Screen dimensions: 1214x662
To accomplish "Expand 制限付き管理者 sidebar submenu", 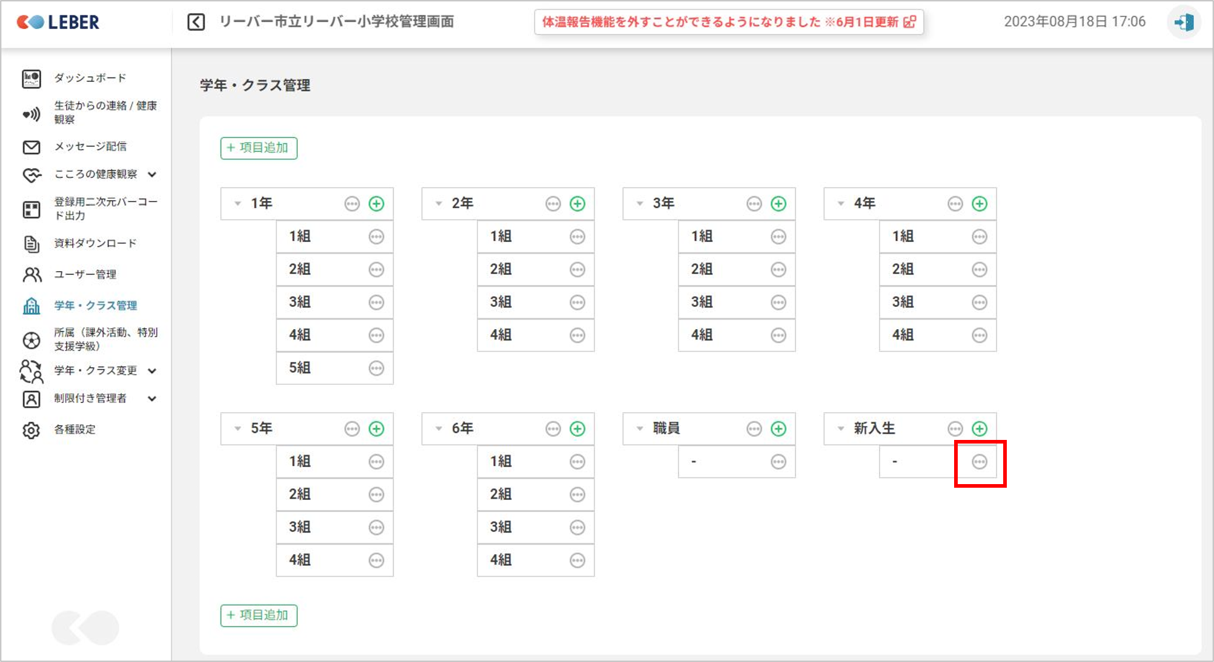I will pyautogui.click(x=152, y=399).
